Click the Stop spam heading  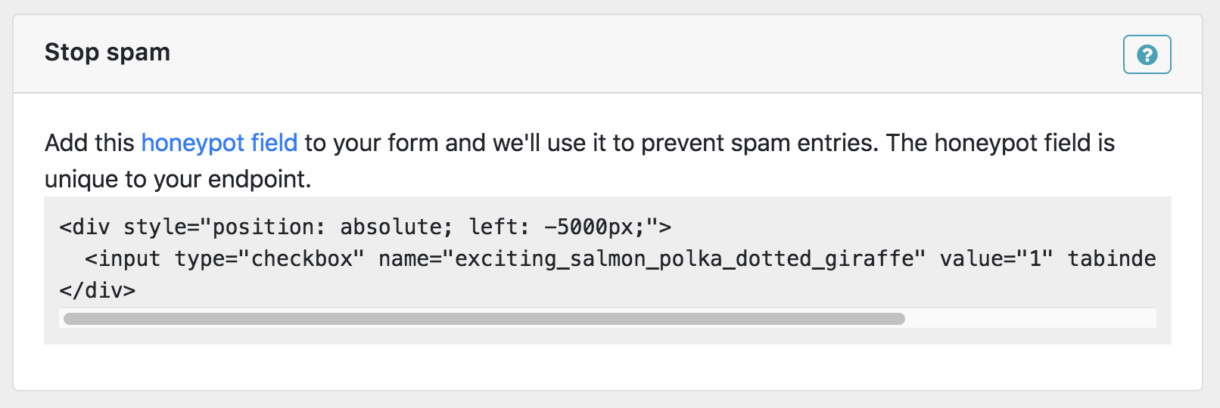point(107,52)
